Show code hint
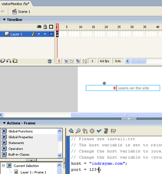Image resolution: width=162 pixels, height=174 pixels. (114, 131)
